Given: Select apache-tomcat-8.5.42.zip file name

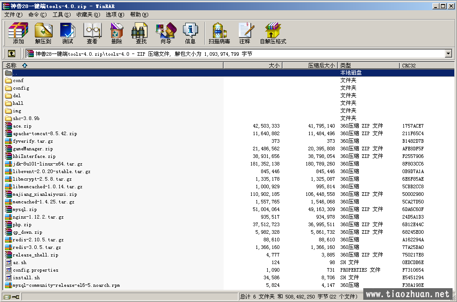Looking at the screenshot, I should pos(45,133).
